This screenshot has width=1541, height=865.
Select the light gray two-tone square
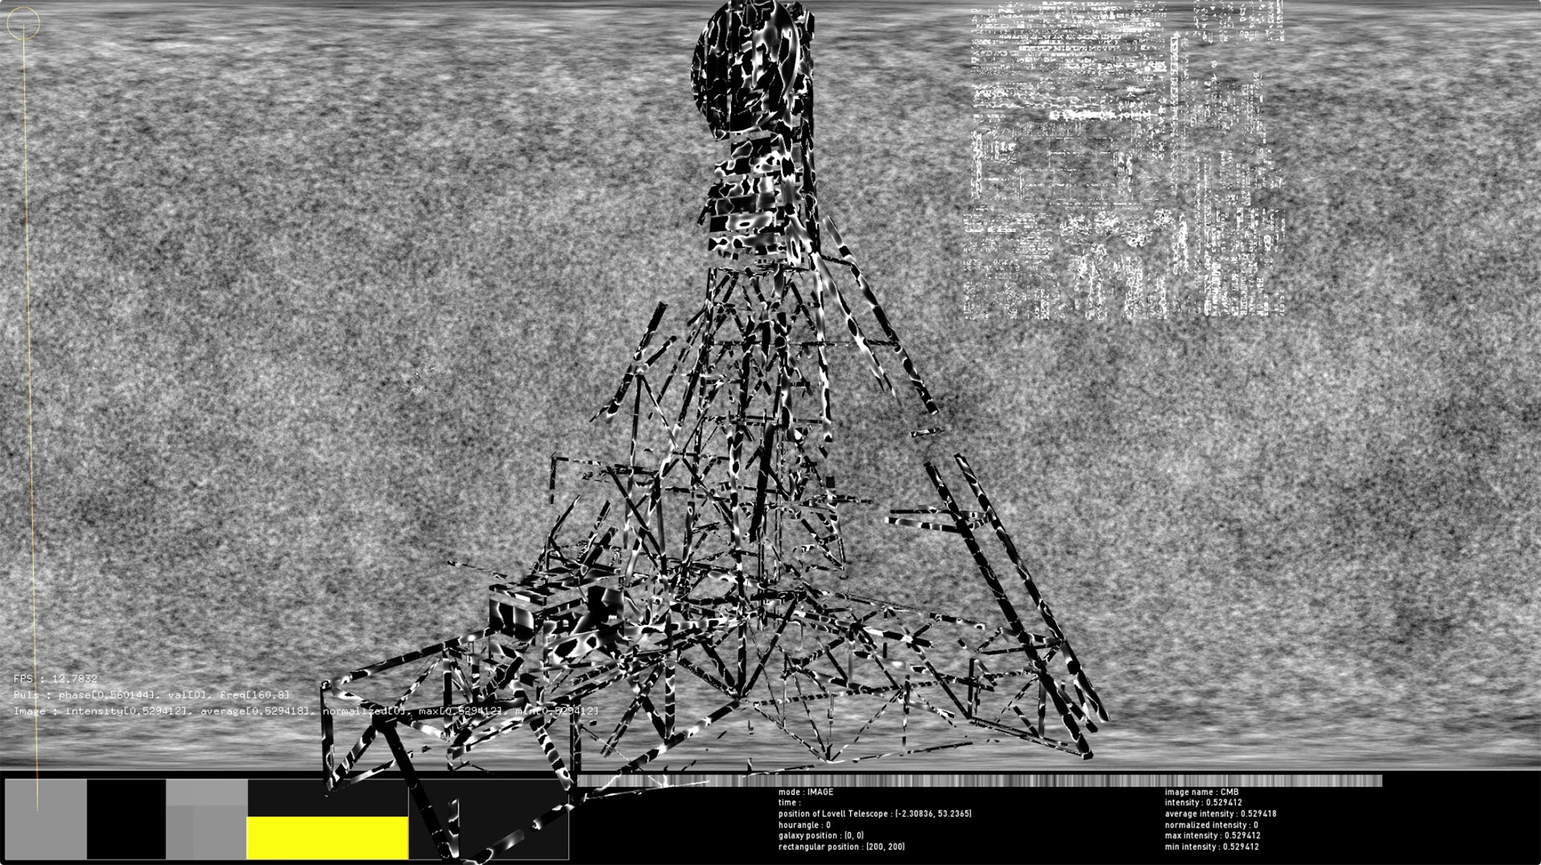click(206, 818)
